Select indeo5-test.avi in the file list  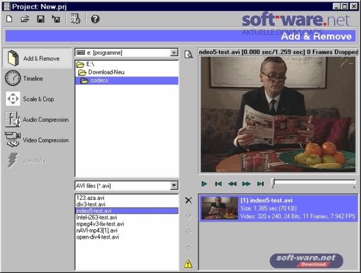click(x=127, y=211)
